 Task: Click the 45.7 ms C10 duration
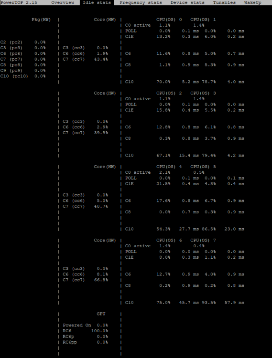pos(189,303)
